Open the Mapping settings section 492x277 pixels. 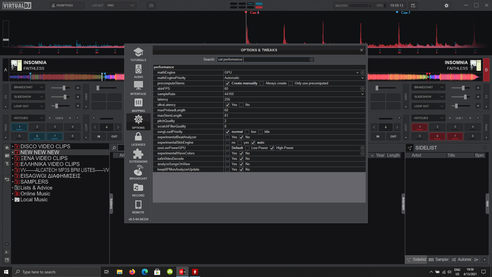(x=138, y=105)
